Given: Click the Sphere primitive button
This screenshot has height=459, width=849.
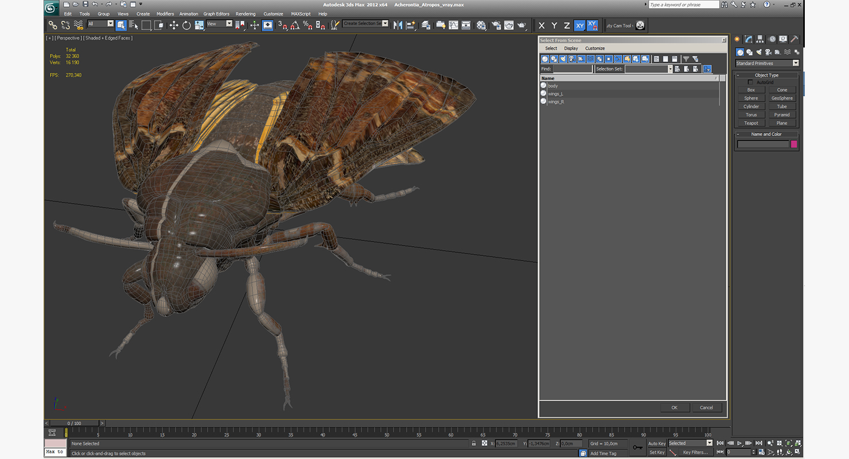Looking at the screenshot, I should click(751, 98).
